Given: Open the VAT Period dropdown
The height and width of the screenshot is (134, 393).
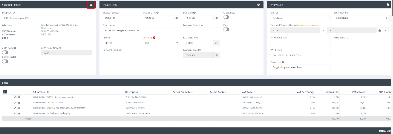Looking at the screenshot, I should click(x=300, y=55).
